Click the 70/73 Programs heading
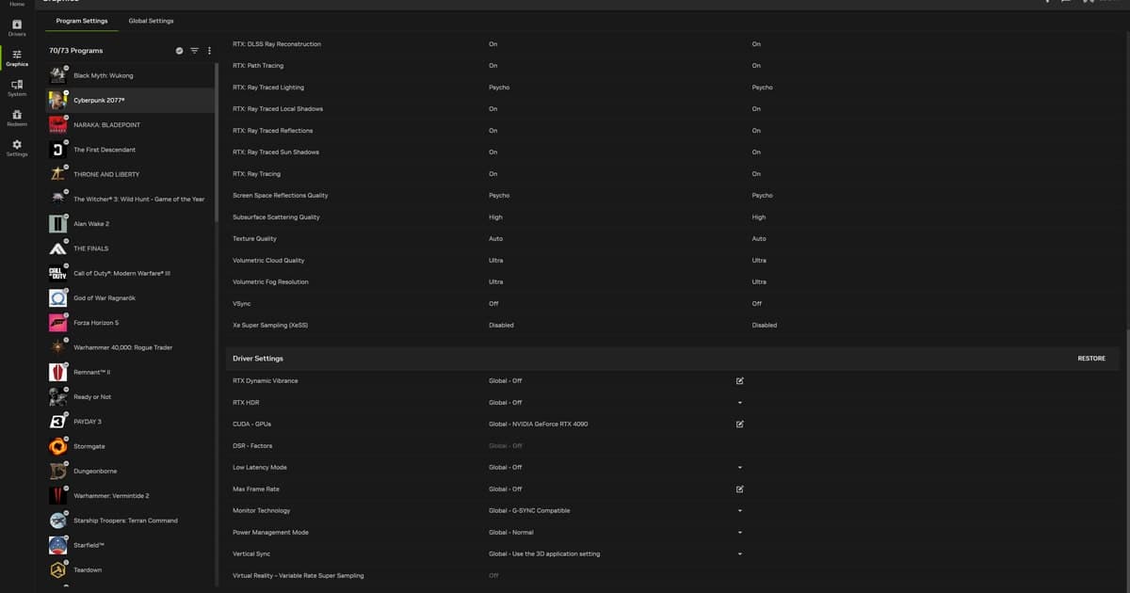 coord(76,51)
